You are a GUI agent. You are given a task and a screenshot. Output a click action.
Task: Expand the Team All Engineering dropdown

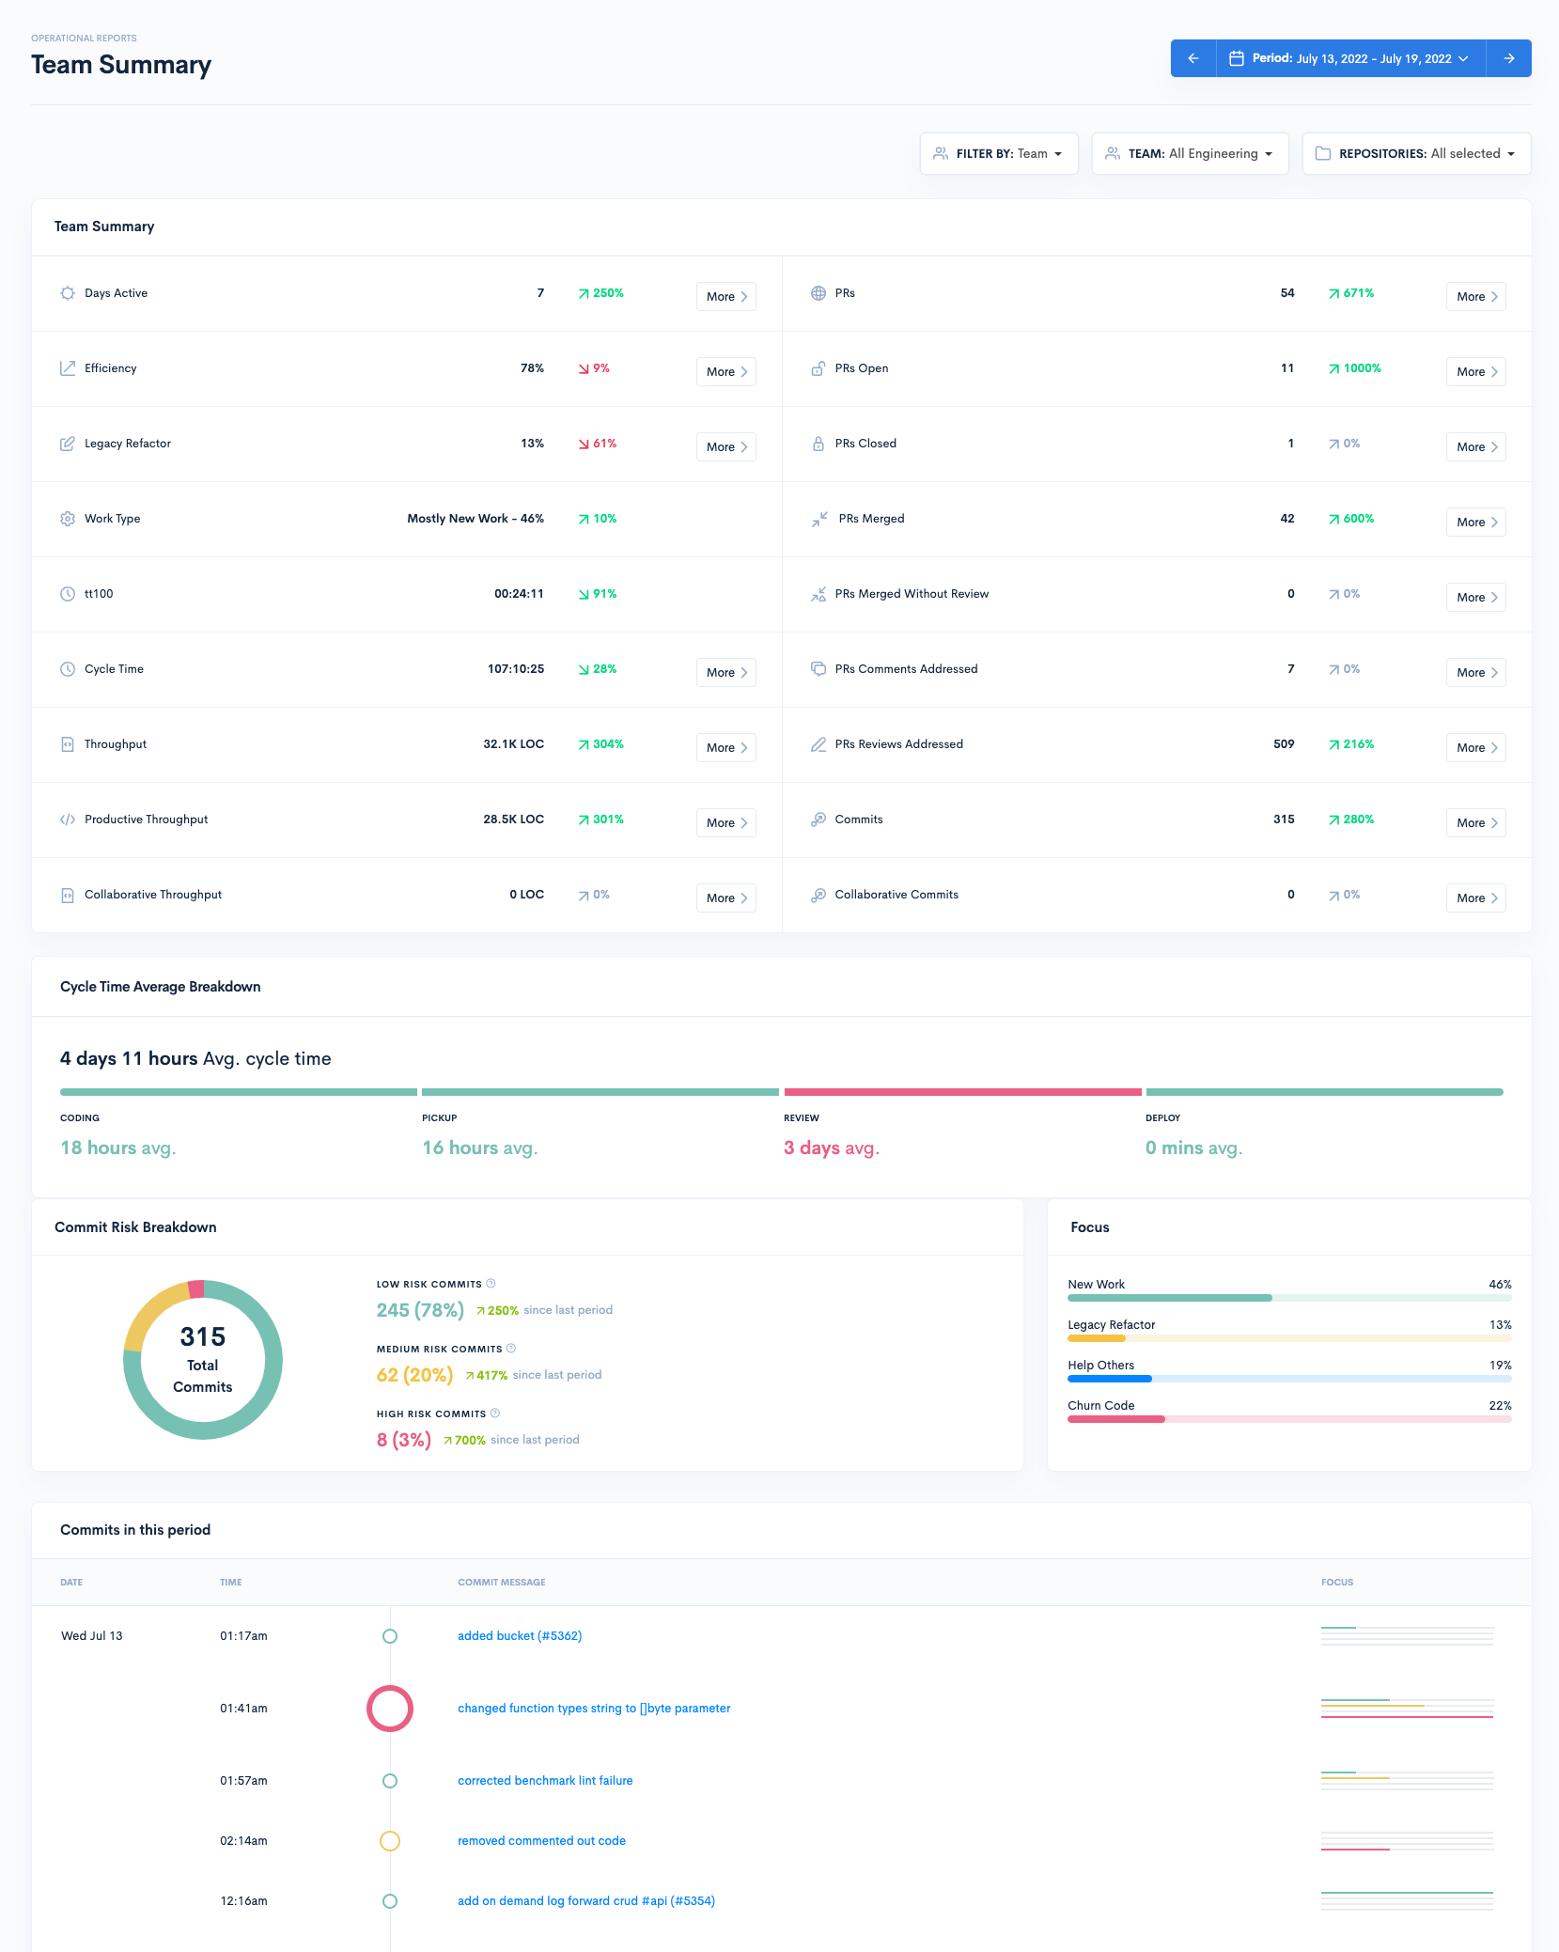[x=1190, y=153]
